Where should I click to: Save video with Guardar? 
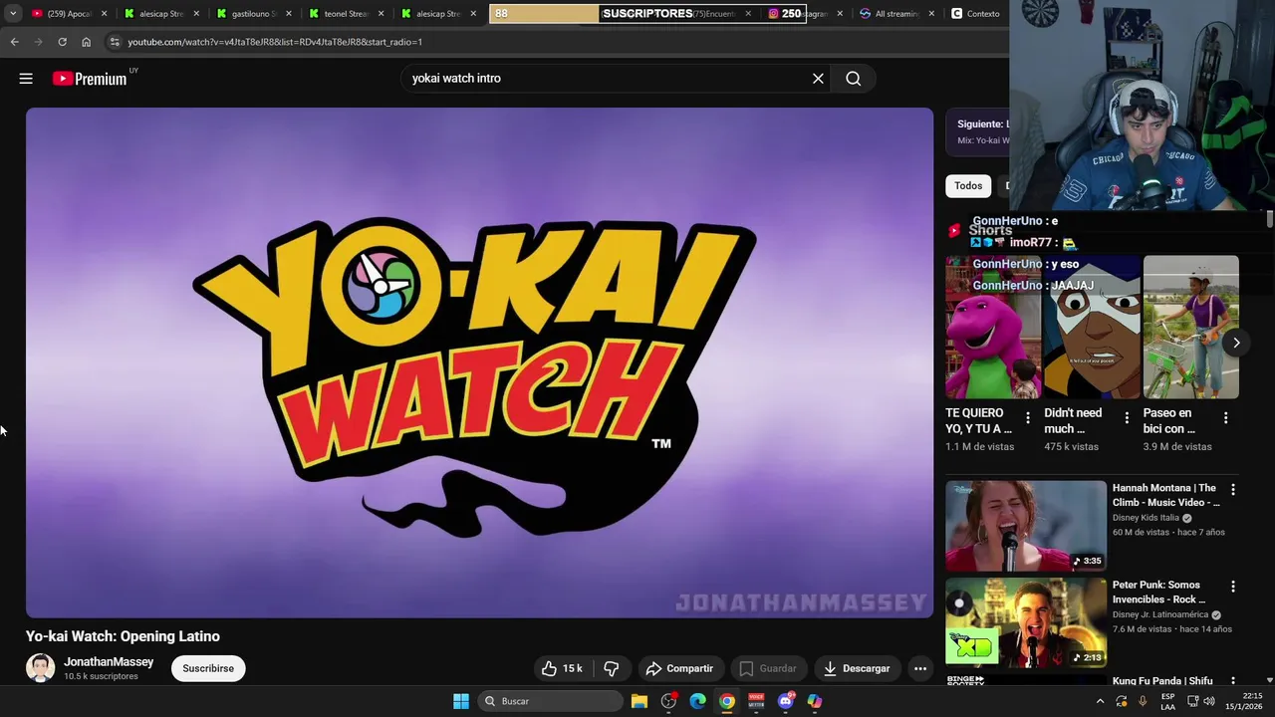point(767,668)
